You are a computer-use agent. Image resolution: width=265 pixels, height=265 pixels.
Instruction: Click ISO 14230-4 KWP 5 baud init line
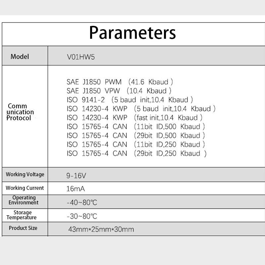pos(141,108)
